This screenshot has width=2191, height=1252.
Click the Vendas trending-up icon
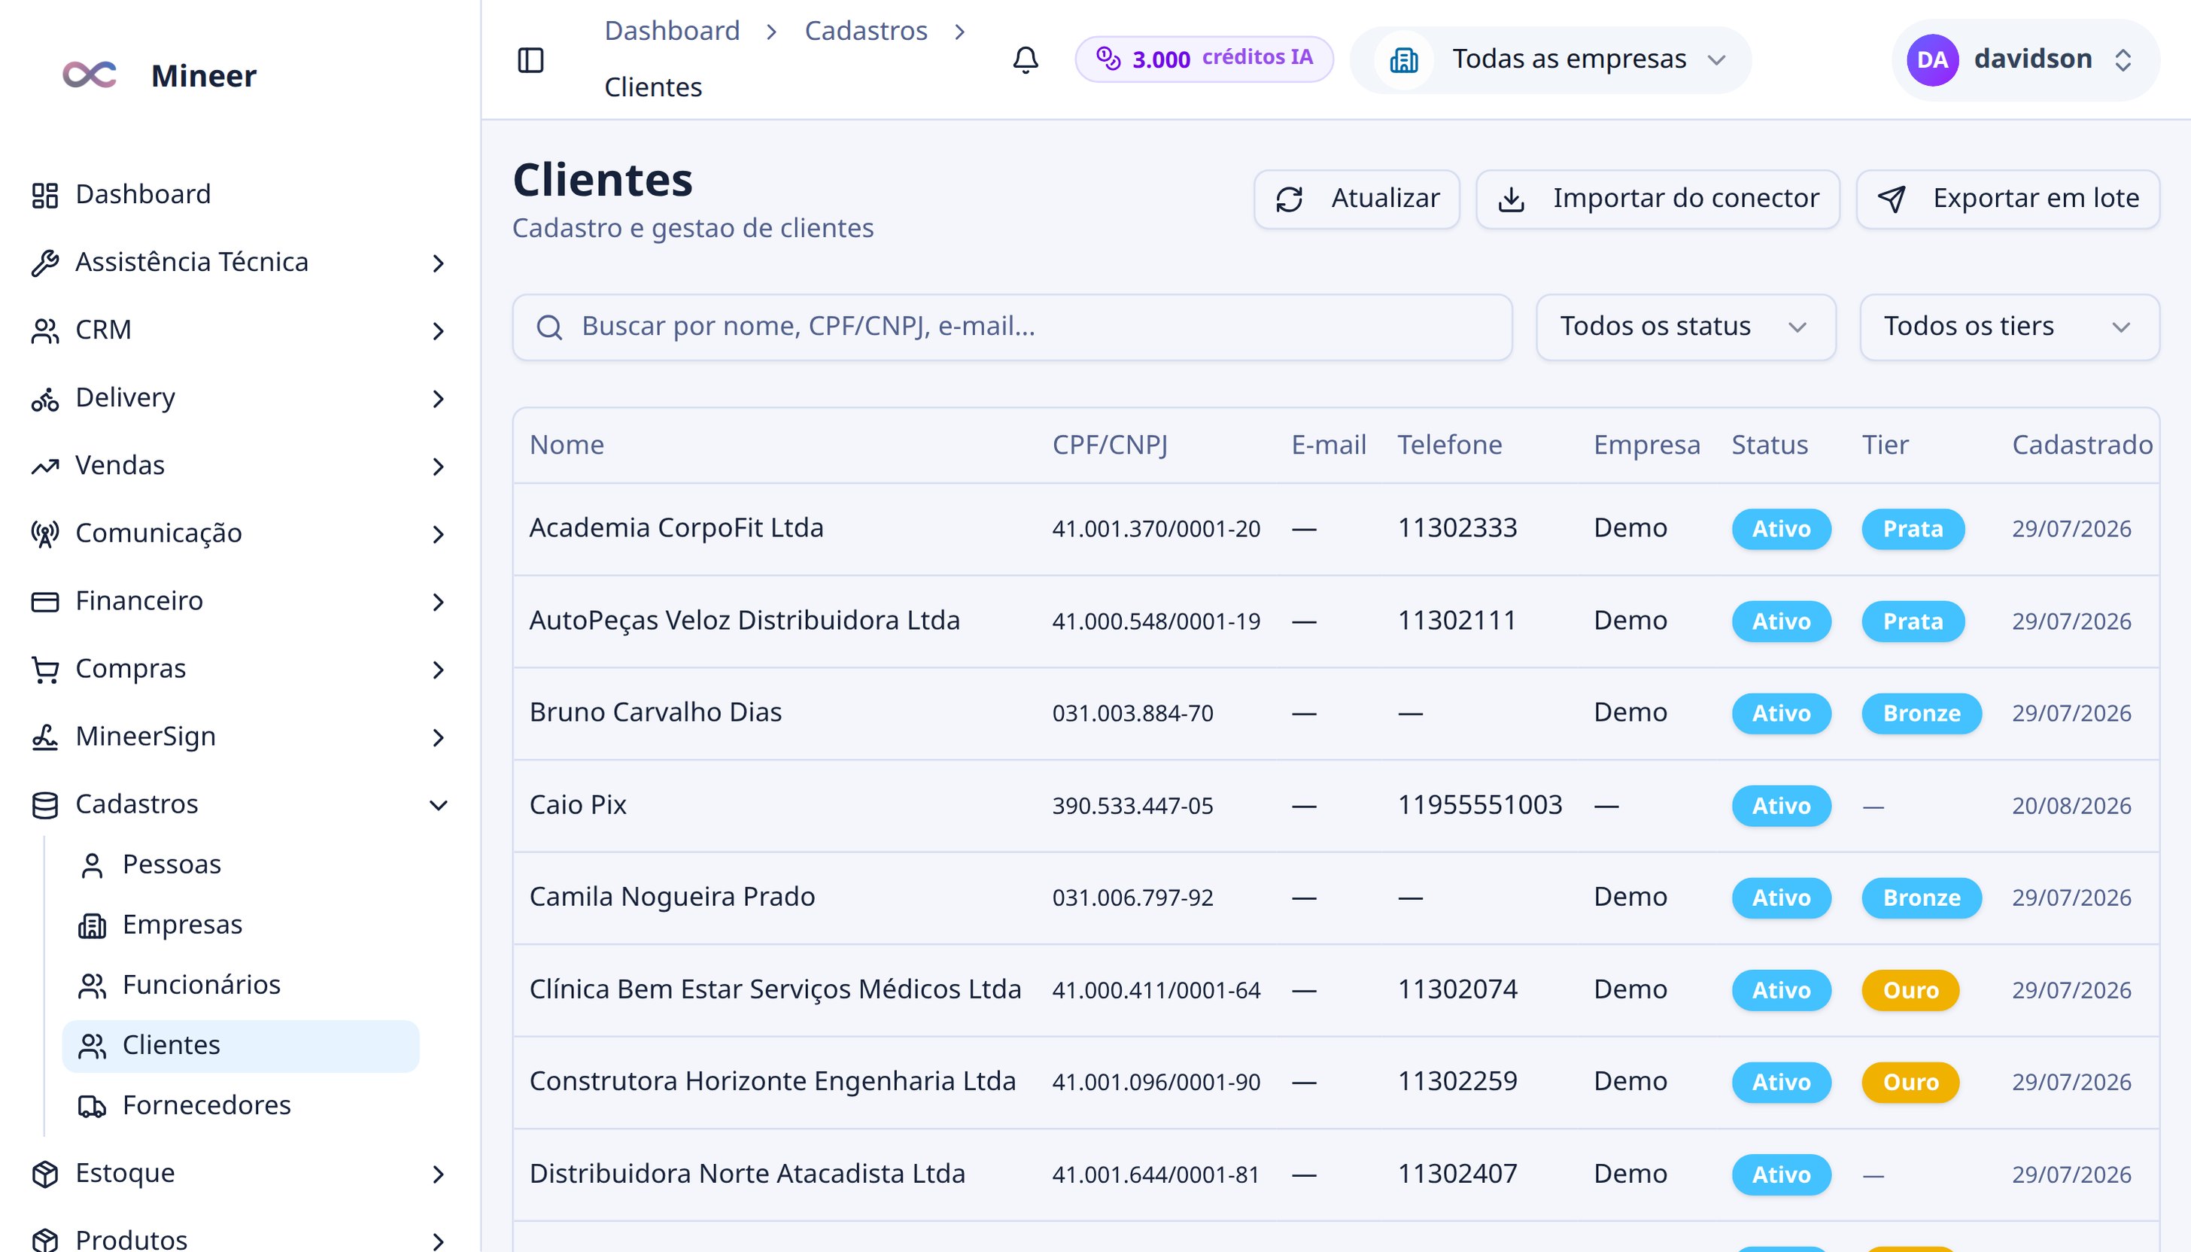(x=44, y=466)
